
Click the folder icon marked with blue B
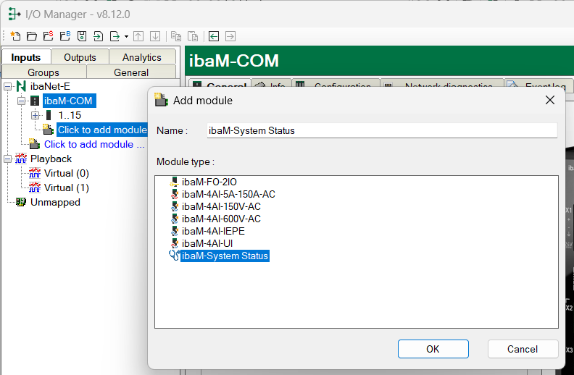(65, 35)
